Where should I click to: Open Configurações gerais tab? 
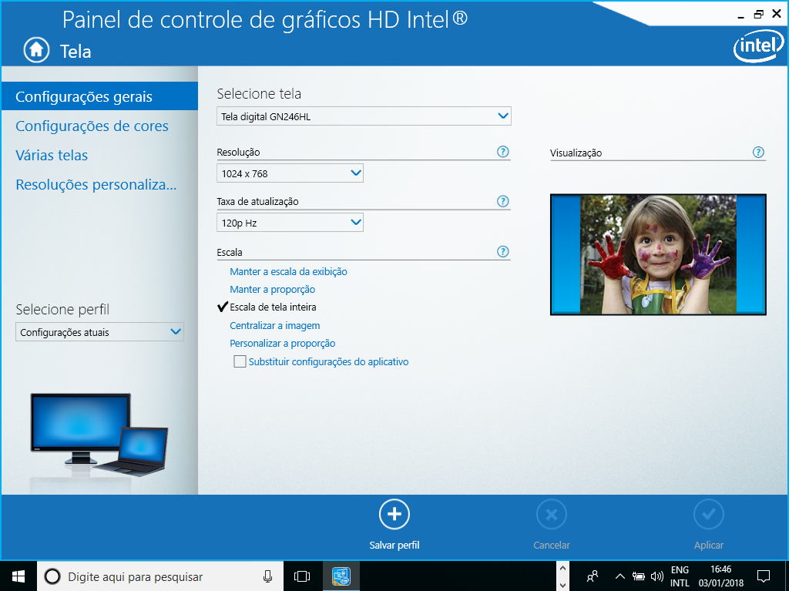click(x=99, y=96)
